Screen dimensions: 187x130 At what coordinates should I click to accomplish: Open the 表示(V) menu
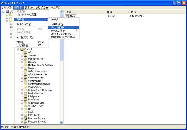29,7
